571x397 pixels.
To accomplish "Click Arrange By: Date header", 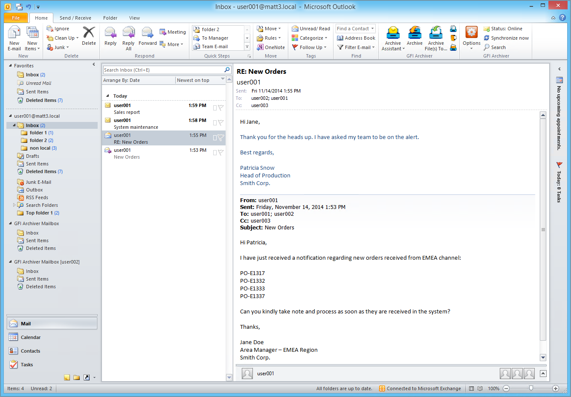I will 139,80.
